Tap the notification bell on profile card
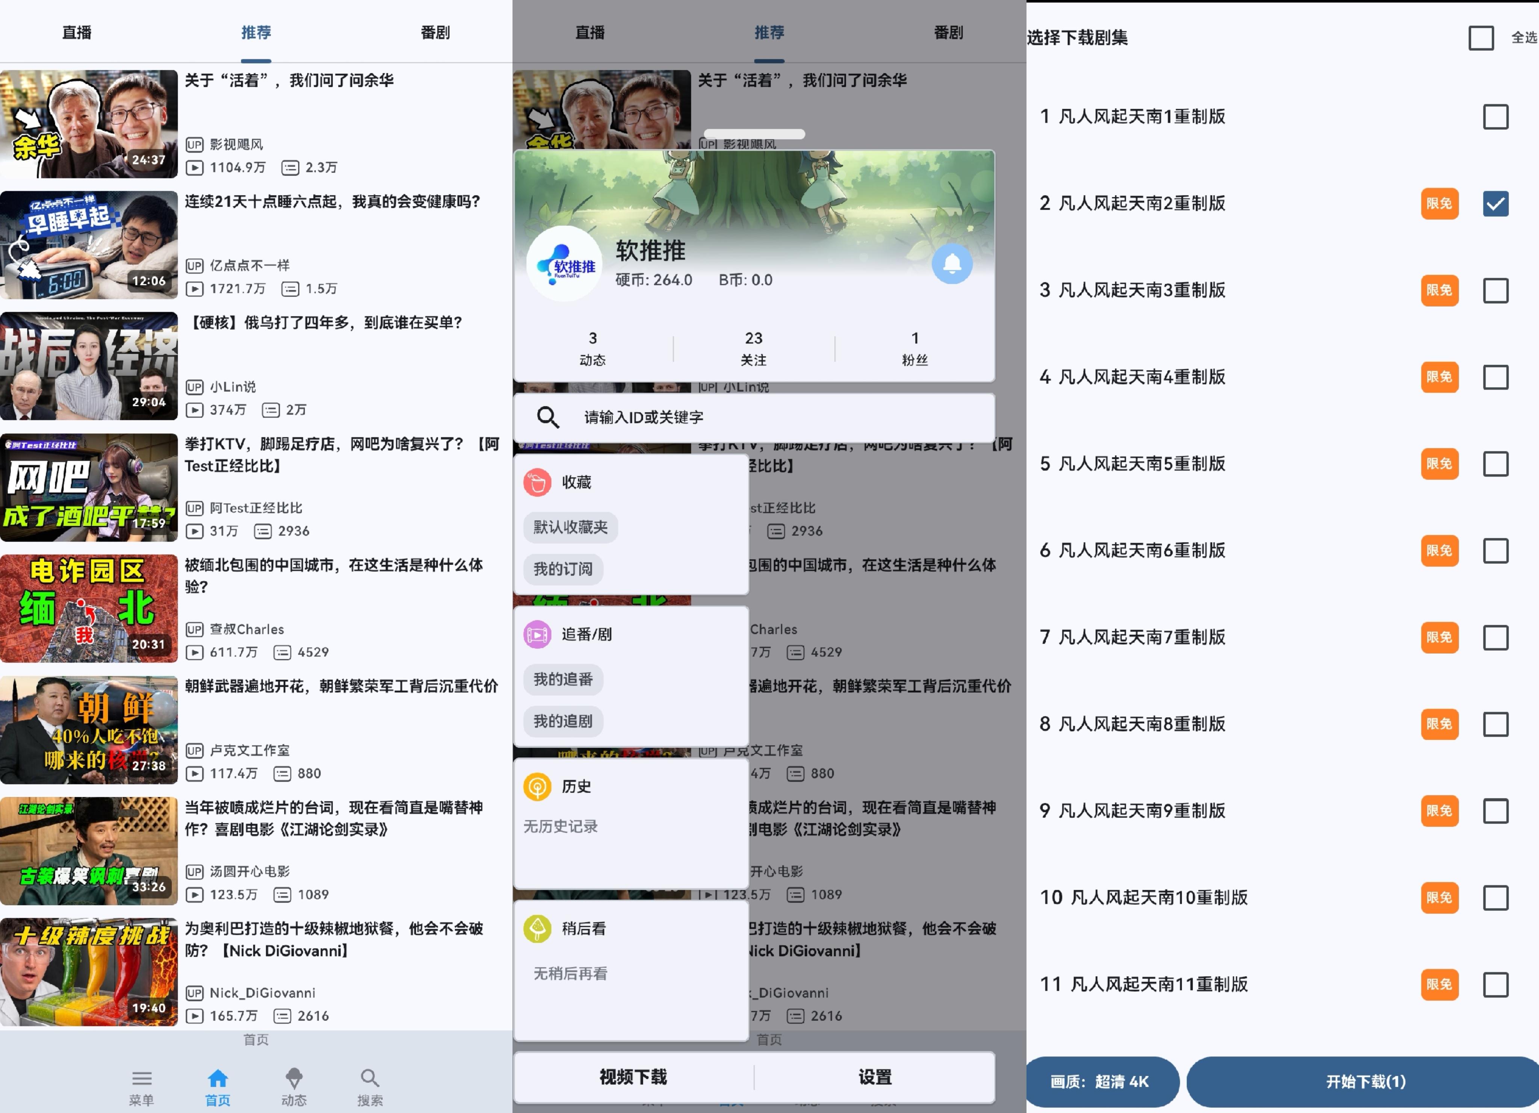 tap(952, 263)
